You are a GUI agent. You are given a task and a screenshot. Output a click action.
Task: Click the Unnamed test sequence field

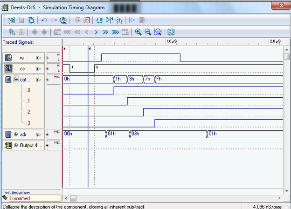pos(31,198)
